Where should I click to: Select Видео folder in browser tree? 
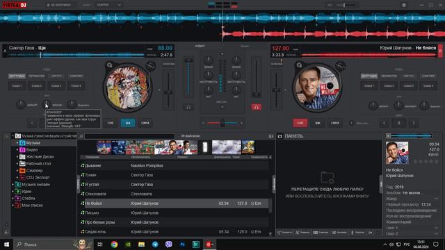32,150
